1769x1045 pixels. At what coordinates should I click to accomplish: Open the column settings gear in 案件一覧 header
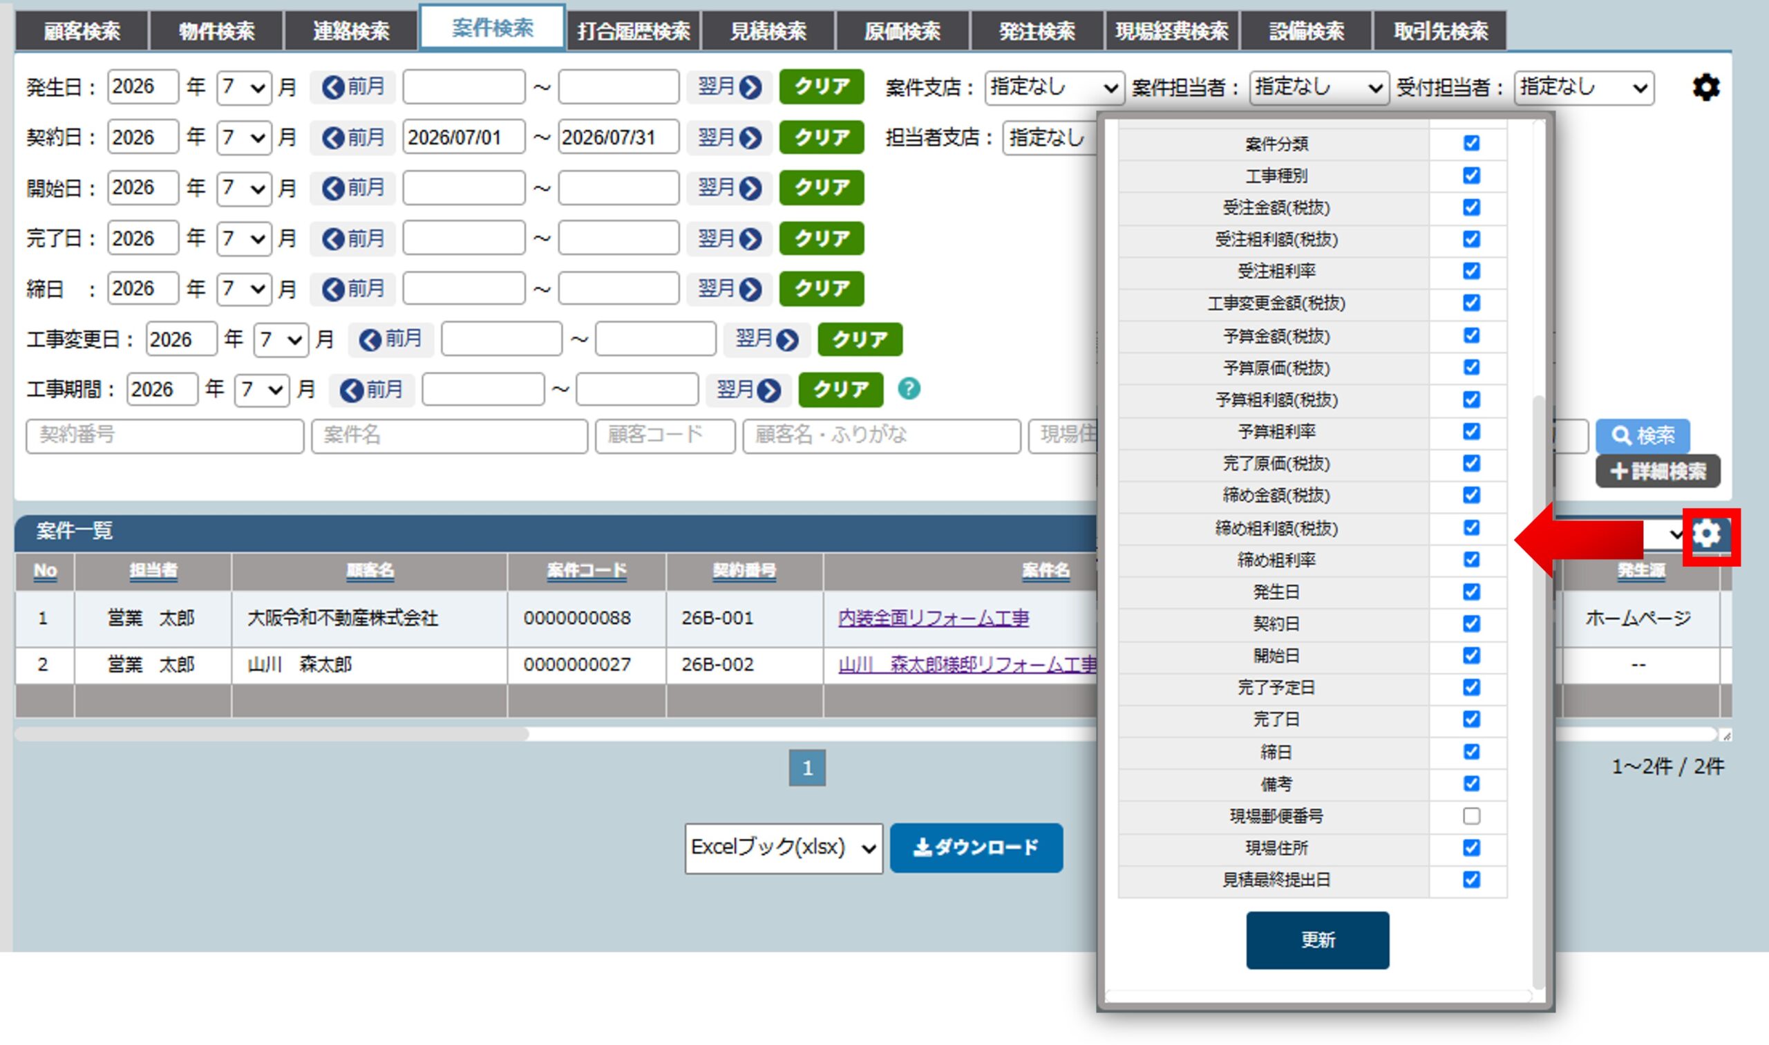click(x=1705, y=534)
